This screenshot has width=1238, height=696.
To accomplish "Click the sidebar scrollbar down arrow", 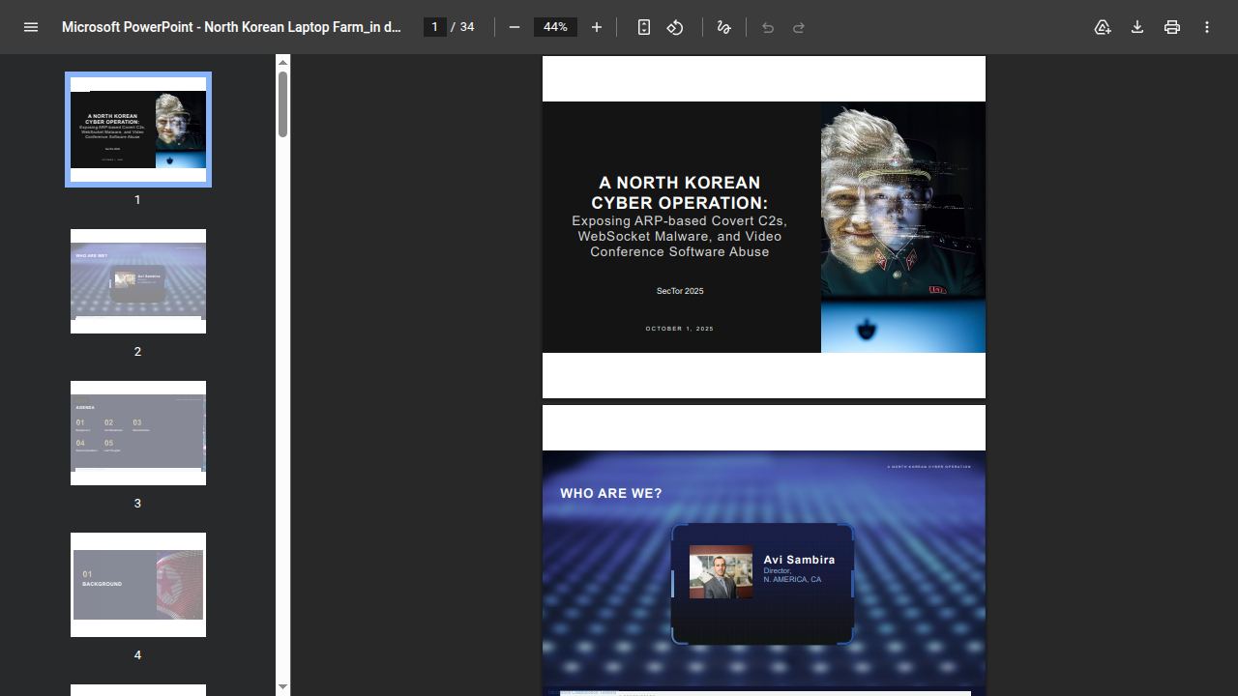I will point(282,686).
